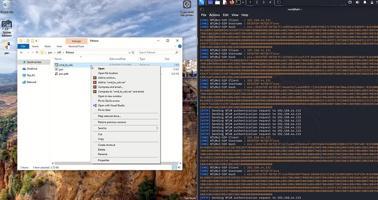This screenshot has width=378, height=200.
Task: Open the Actions menu in terminal
Action: point(214,15)
